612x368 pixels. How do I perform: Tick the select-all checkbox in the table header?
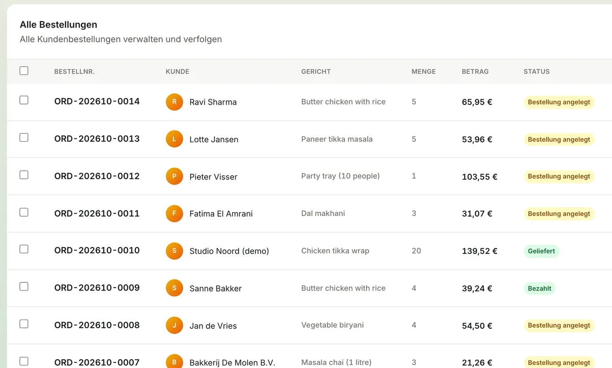[x=24, y=71]
